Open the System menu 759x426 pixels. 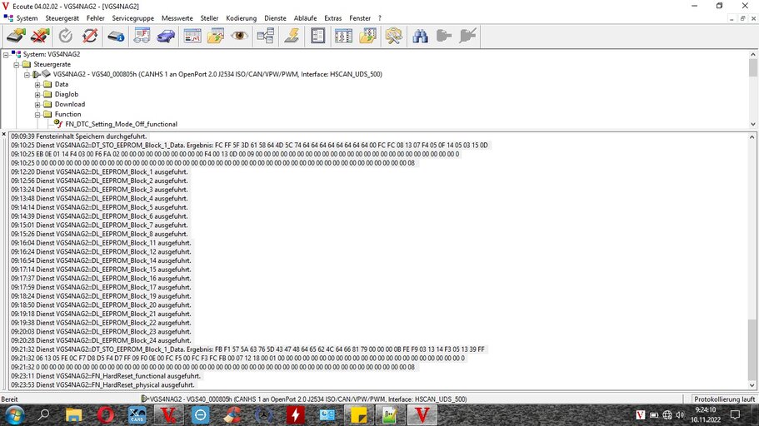[27, 18]
